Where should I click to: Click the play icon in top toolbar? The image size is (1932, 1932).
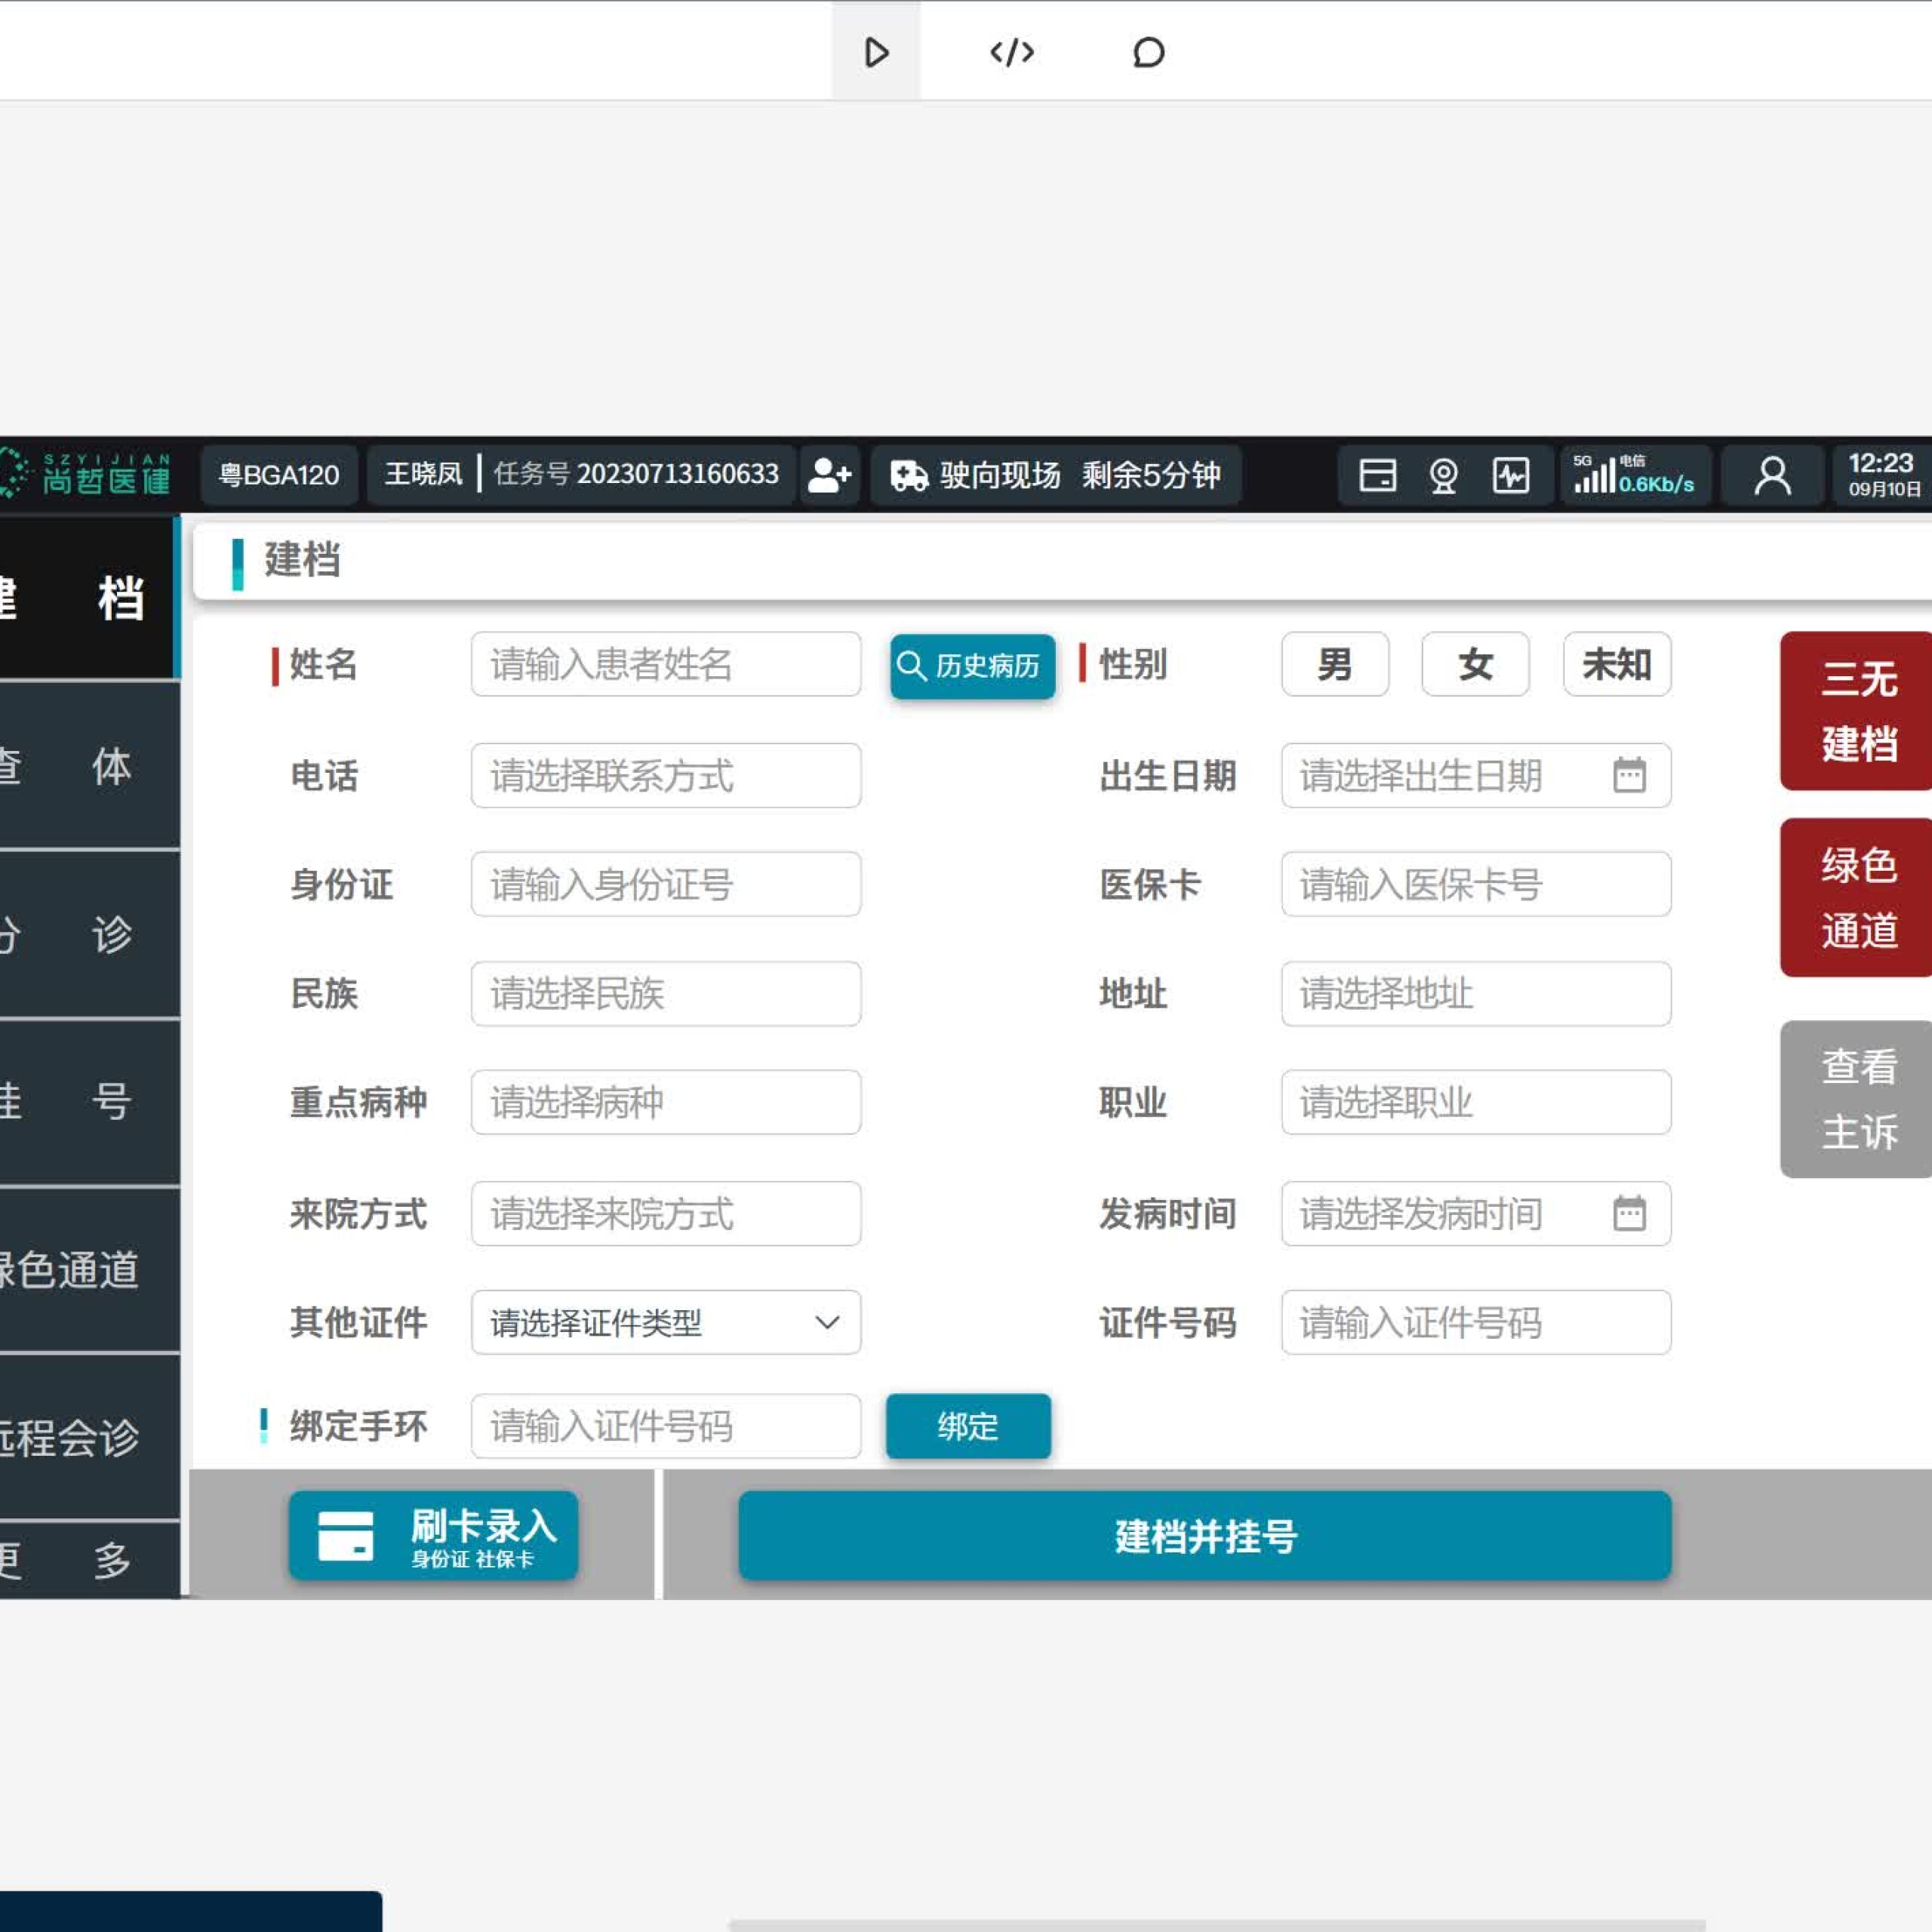click(x=876, y=52)
